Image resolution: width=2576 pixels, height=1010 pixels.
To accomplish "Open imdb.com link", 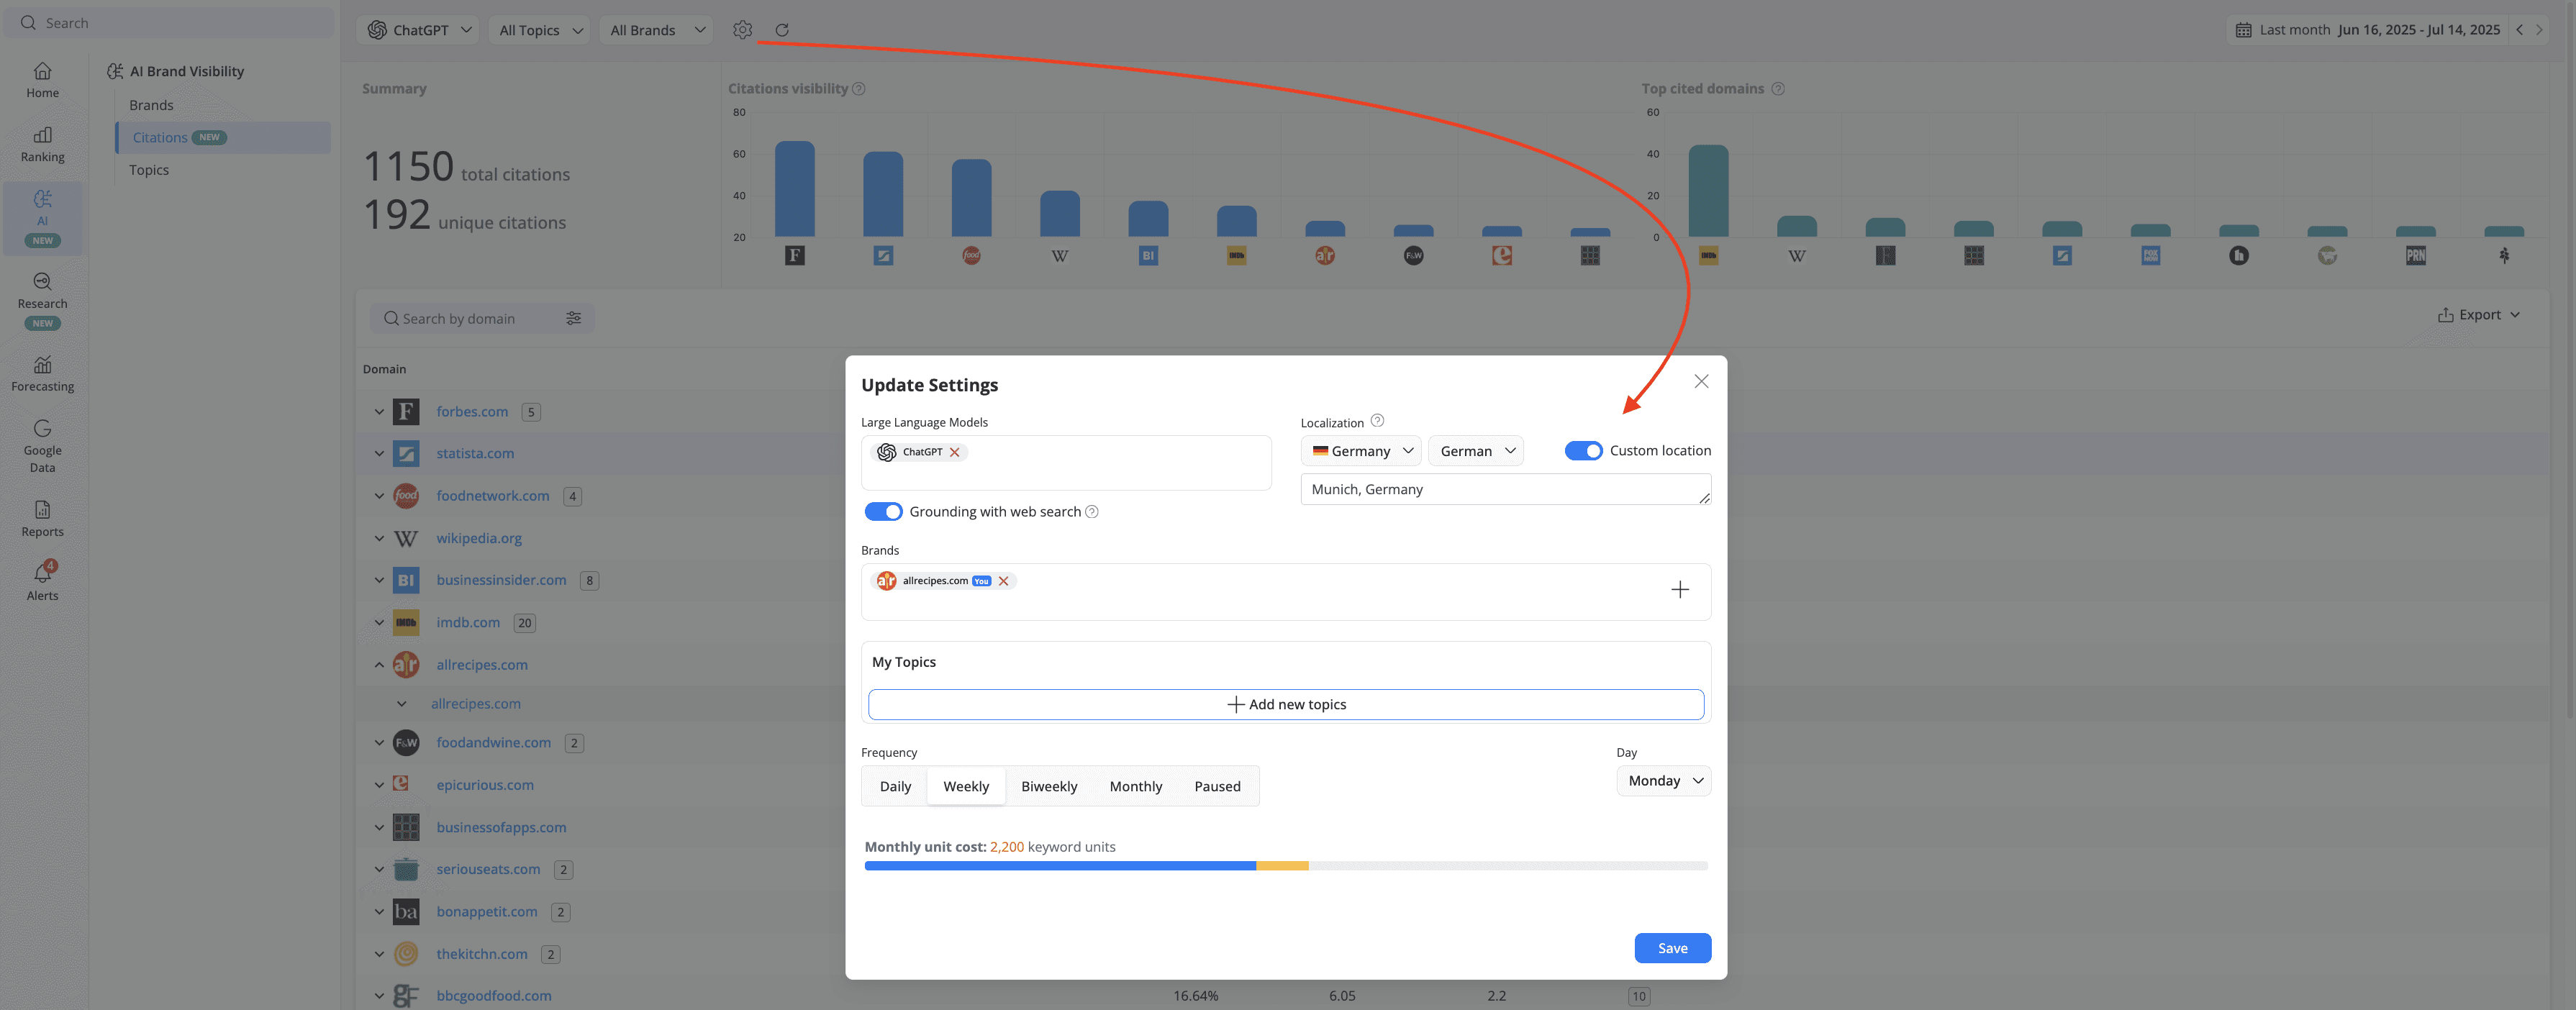I will 468,622.
